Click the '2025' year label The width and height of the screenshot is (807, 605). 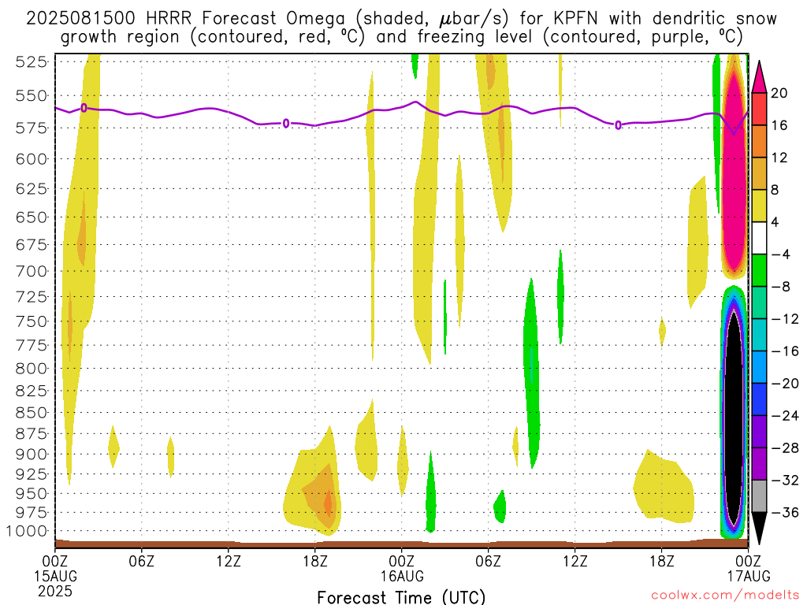(x=55, y=591)
